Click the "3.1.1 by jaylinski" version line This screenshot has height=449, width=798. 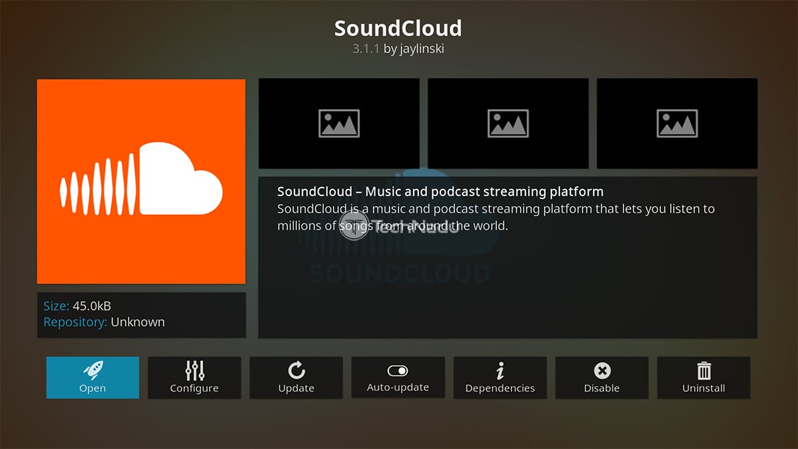tap(398, 49)
